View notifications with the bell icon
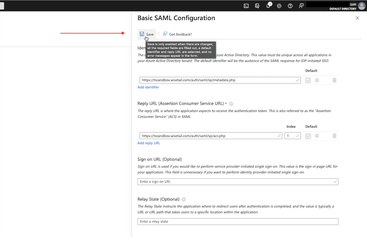The image size is (367, 237). [x=268, y=6]
